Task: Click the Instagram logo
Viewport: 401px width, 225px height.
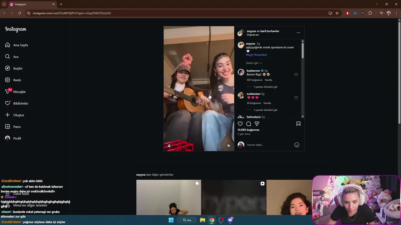Action: tap(16, 29)
